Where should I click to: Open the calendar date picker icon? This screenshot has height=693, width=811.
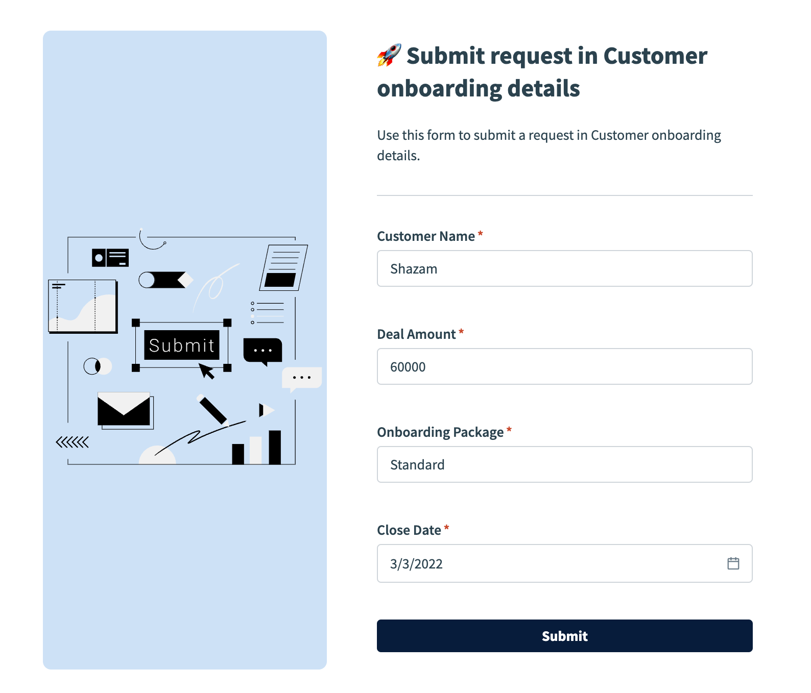tap(734, 563)
